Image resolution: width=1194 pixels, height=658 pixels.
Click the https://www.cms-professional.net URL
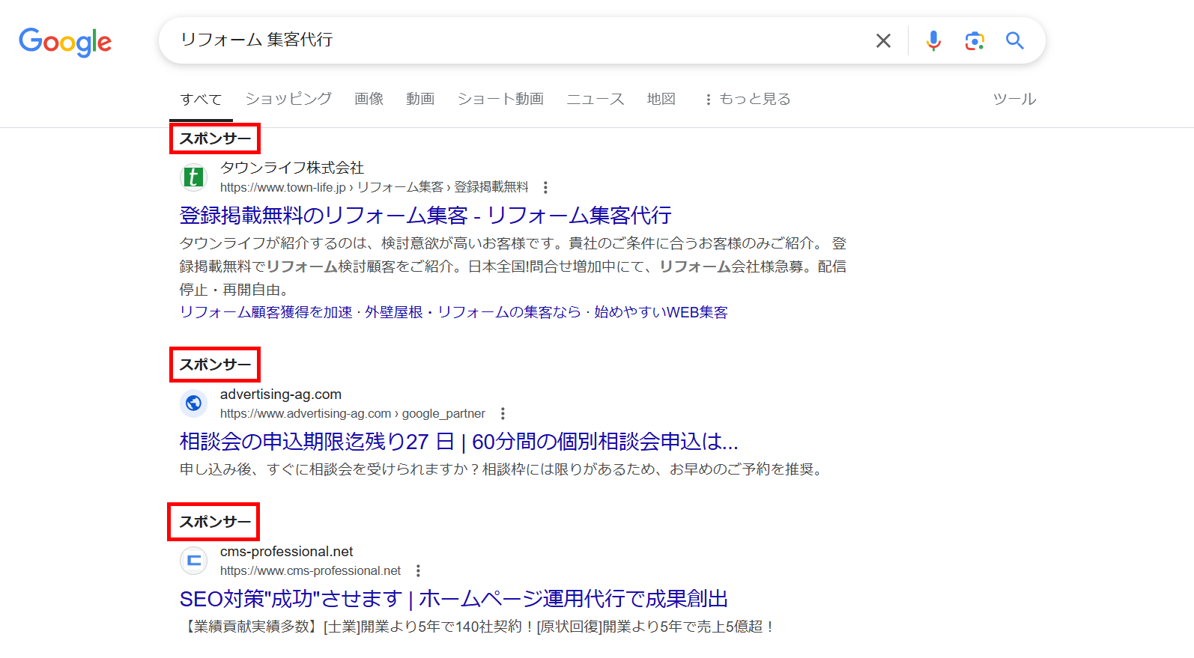(x=310, y=570)
